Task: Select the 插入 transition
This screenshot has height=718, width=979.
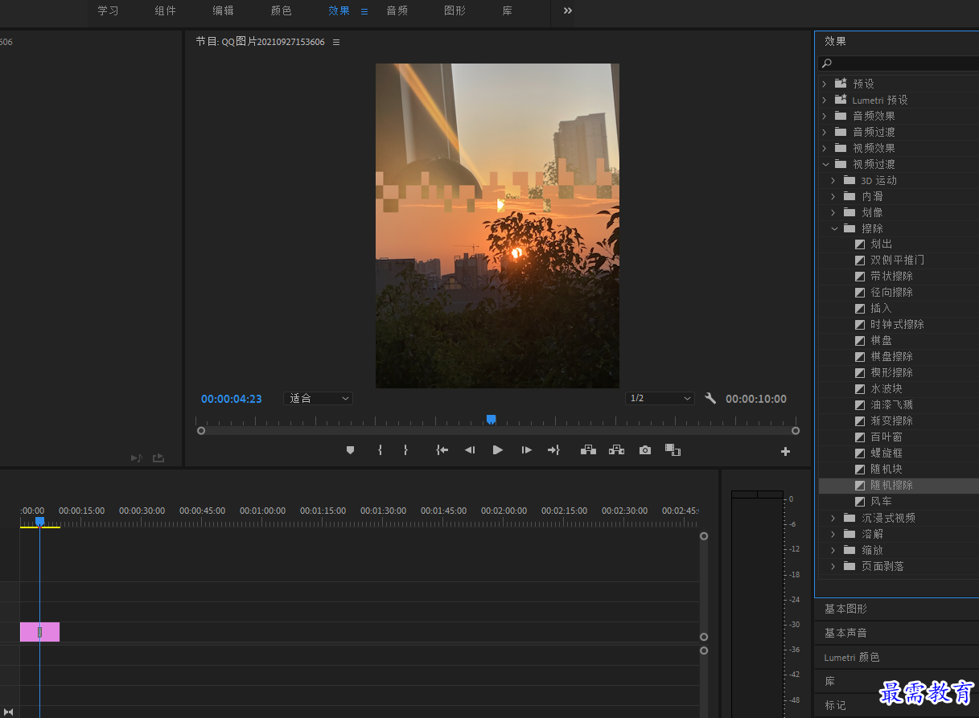Action: [882, 309]
